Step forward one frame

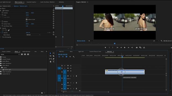click(128, 47)
